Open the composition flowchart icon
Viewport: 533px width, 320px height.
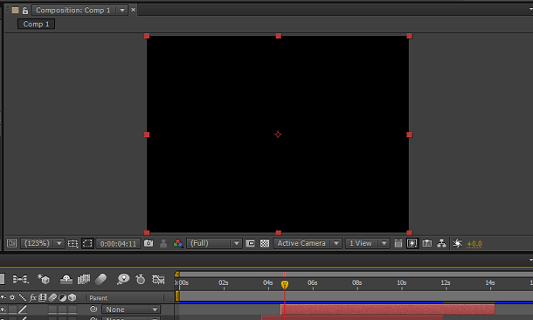441,243
